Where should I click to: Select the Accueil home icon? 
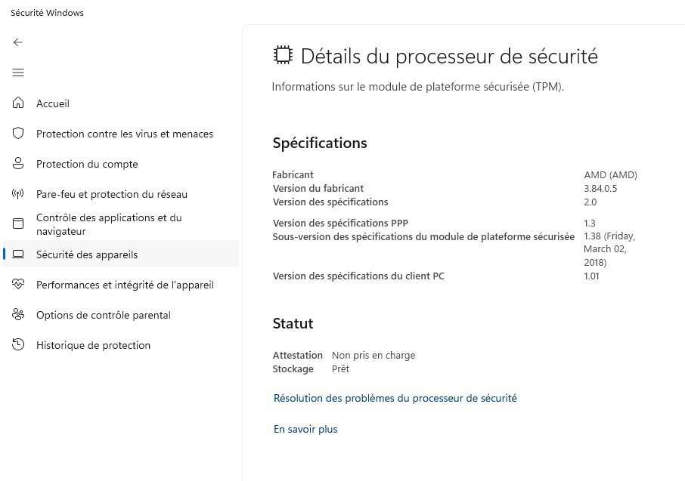click(x=18, y=103)
